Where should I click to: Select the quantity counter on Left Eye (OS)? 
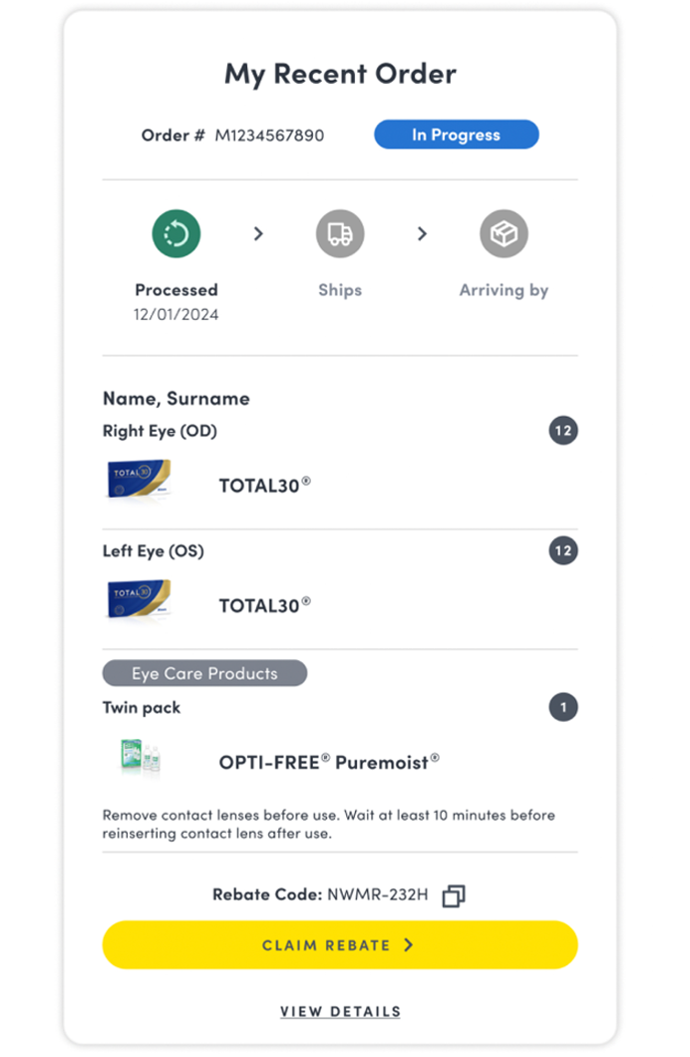(563, 550)
